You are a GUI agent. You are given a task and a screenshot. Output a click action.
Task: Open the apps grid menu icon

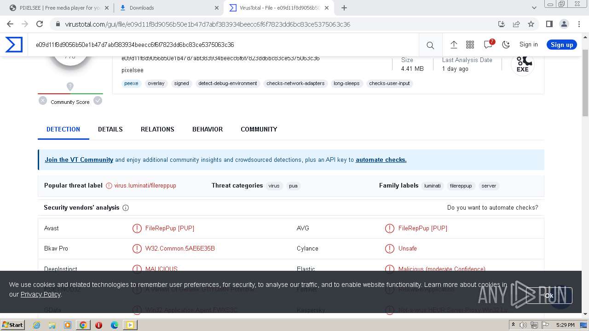tap(470, 45)
